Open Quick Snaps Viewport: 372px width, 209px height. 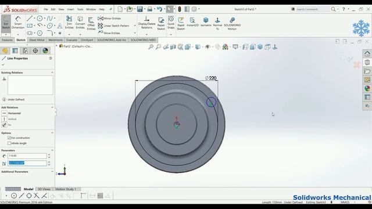click(x=171, y=22)
